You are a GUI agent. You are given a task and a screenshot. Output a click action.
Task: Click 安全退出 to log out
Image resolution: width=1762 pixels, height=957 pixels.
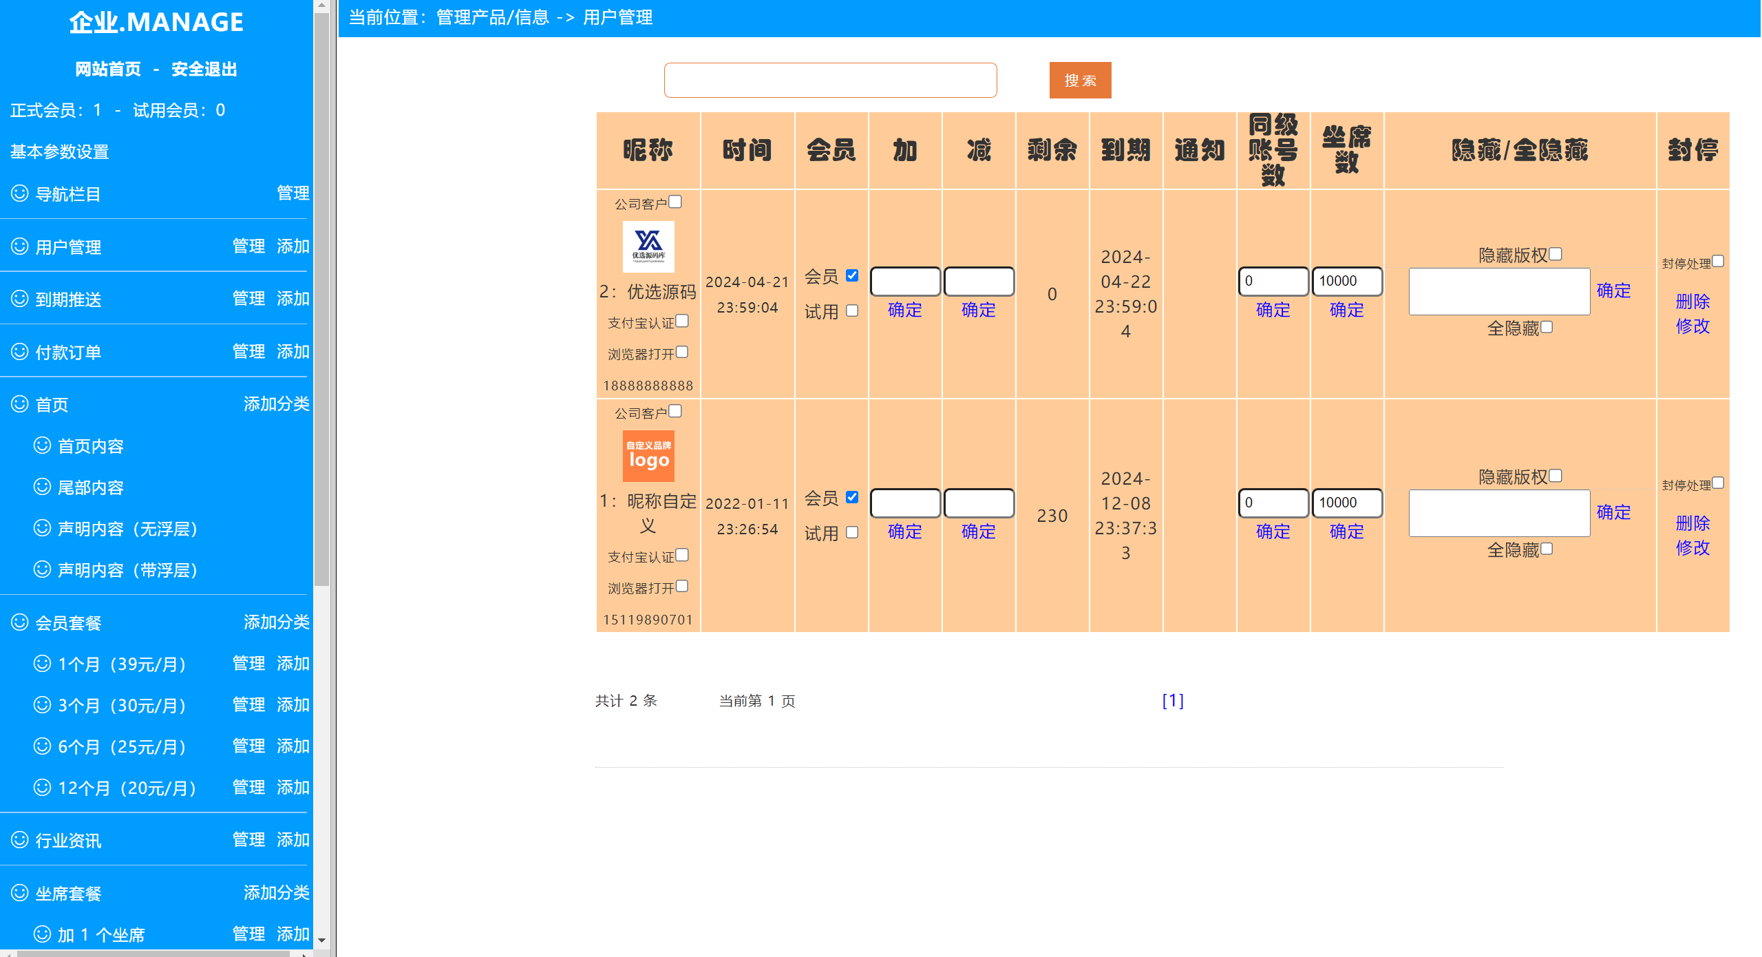click(204, 69)
